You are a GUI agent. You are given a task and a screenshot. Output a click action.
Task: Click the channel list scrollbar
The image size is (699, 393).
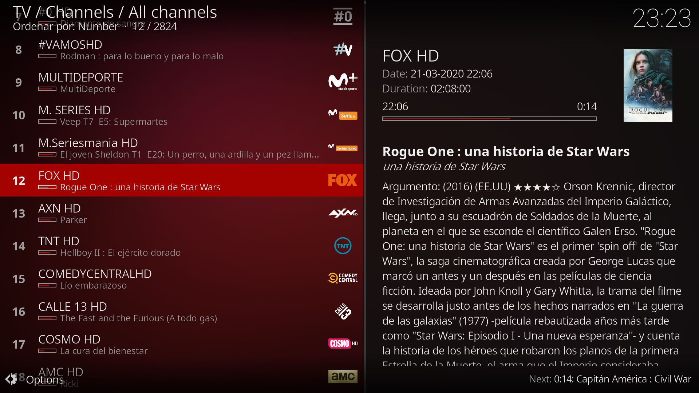365,196
